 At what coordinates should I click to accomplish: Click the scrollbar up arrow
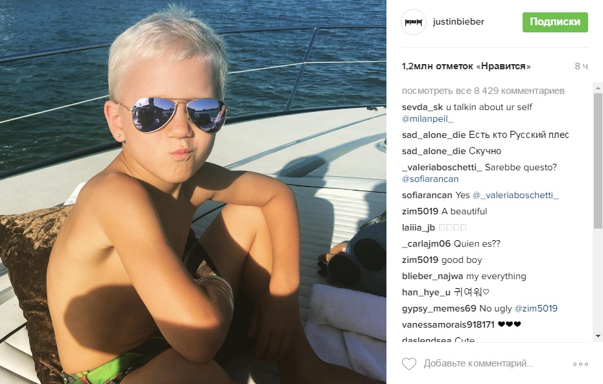(598, 88)
